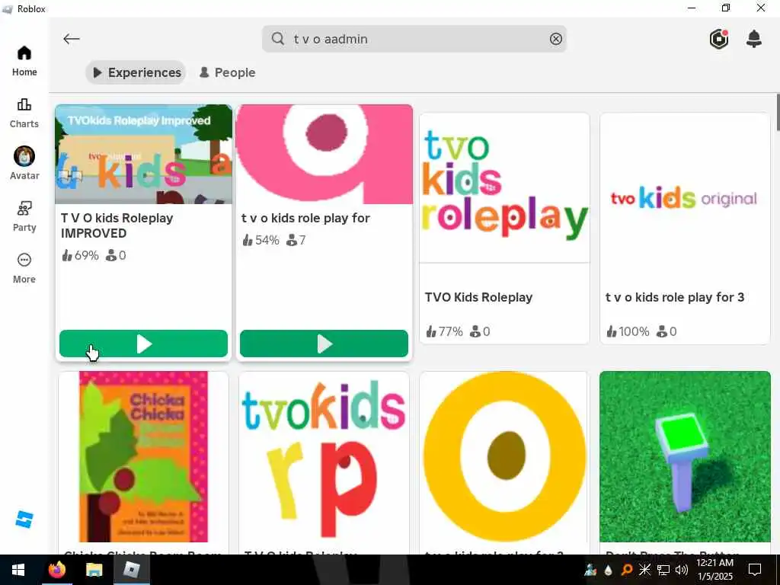Open the yellow ring game thumbnail

click(504, 457)
